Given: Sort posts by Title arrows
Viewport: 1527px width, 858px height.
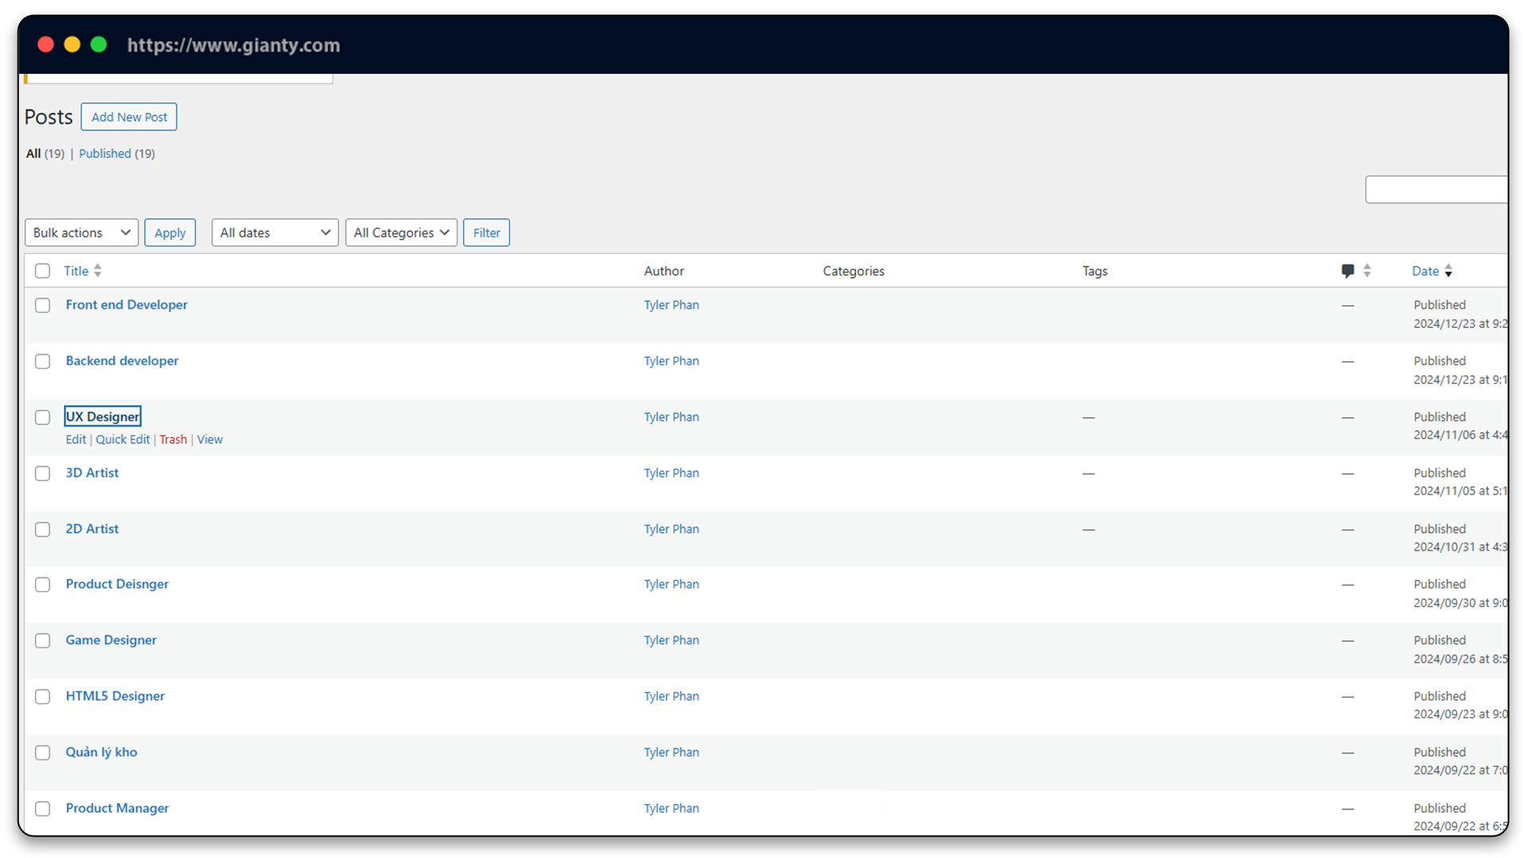Looking at the screenshot, I should (97, 271).
